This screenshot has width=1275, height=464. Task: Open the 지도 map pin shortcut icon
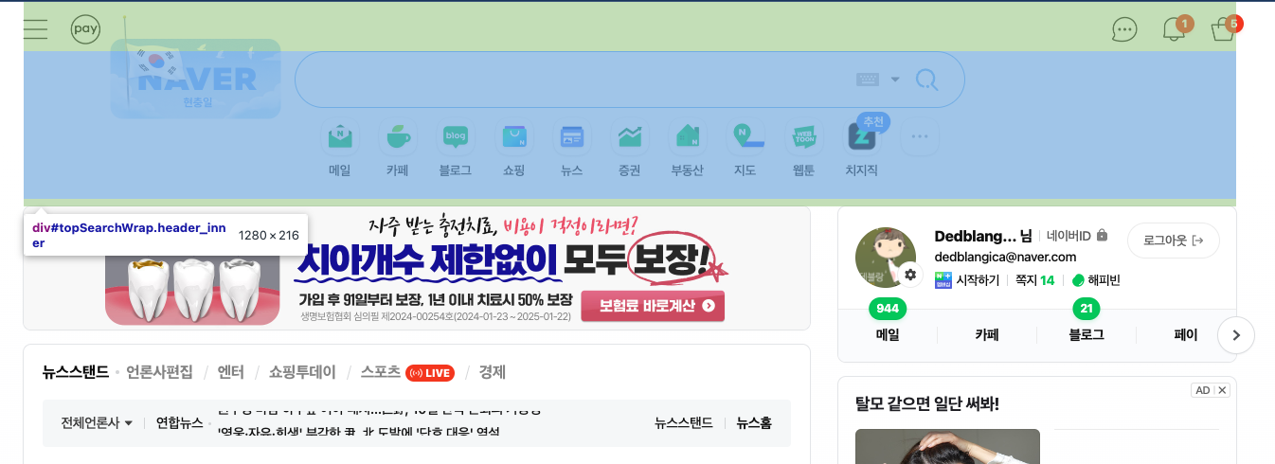(745, 137)
